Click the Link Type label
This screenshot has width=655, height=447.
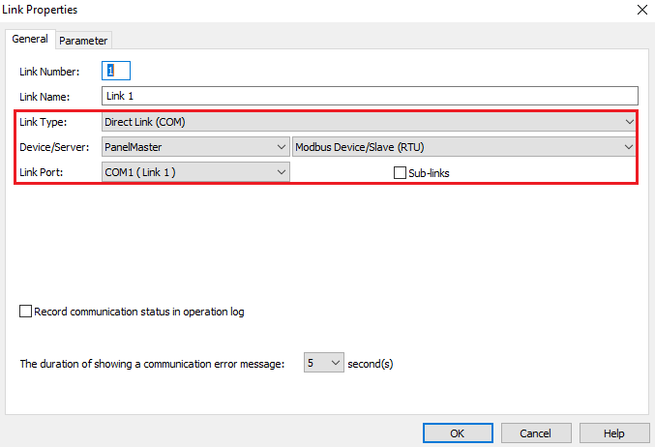[x=43, y=122]
